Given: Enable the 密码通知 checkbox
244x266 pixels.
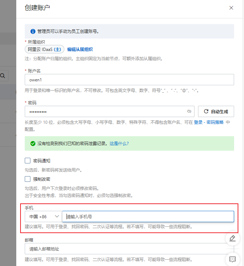Looking at the screenshot, I should pos(28,161).
